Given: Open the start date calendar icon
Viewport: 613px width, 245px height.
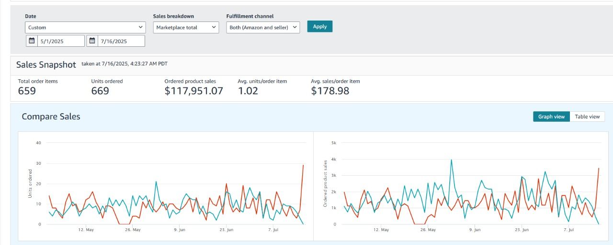Looking at the screenshot, I should [32, 41].
